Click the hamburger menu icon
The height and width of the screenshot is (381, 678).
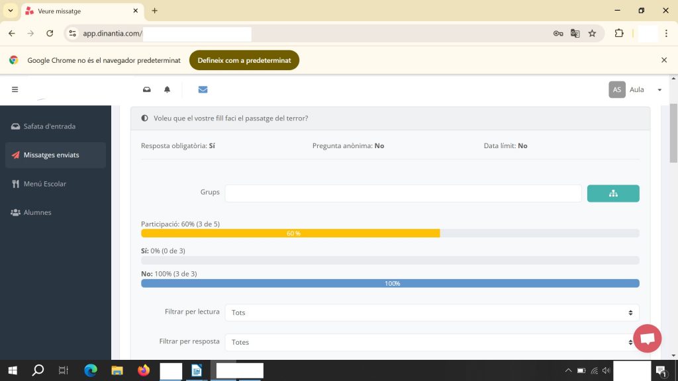point(15,90)
